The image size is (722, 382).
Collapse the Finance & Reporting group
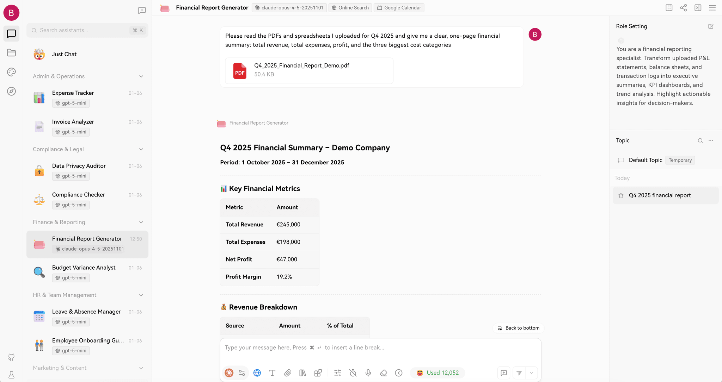141,222
